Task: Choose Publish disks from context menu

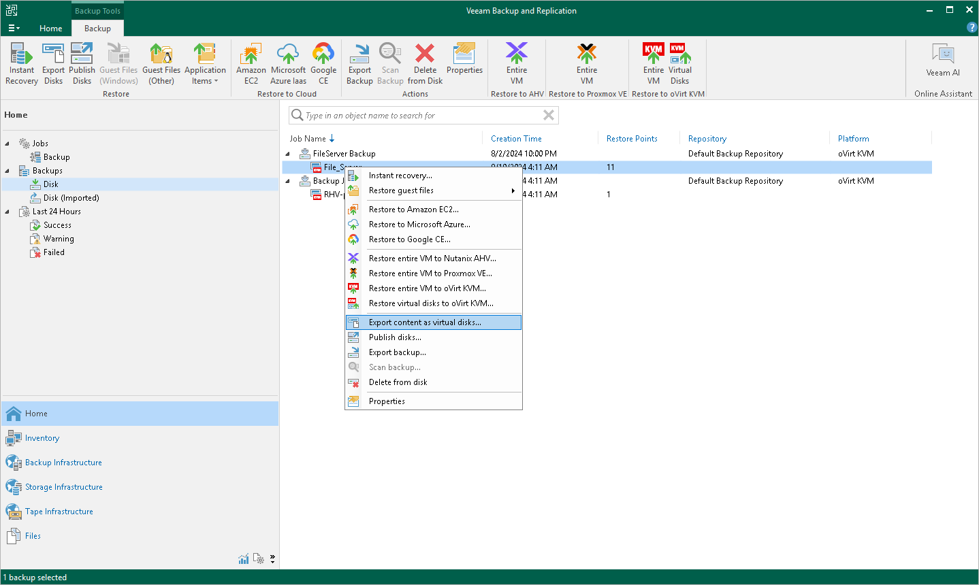Action: pos(434,337)
